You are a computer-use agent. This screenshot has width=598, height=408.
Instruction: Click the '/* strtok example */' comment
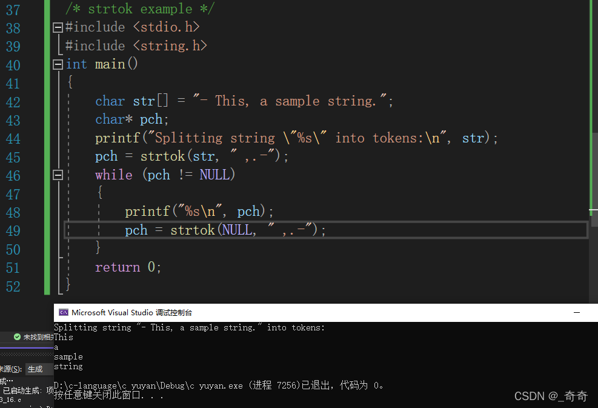pos(140,8)
